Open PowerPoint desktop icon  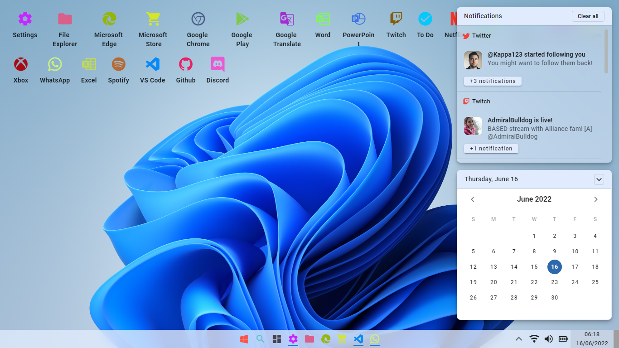click(x=358, y=30)
